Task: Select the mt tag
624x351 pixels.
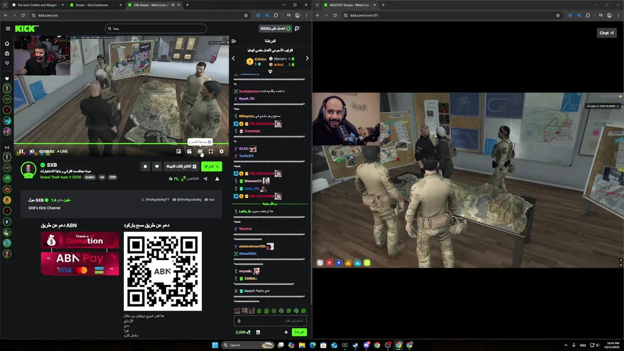Action: point(102,177)
